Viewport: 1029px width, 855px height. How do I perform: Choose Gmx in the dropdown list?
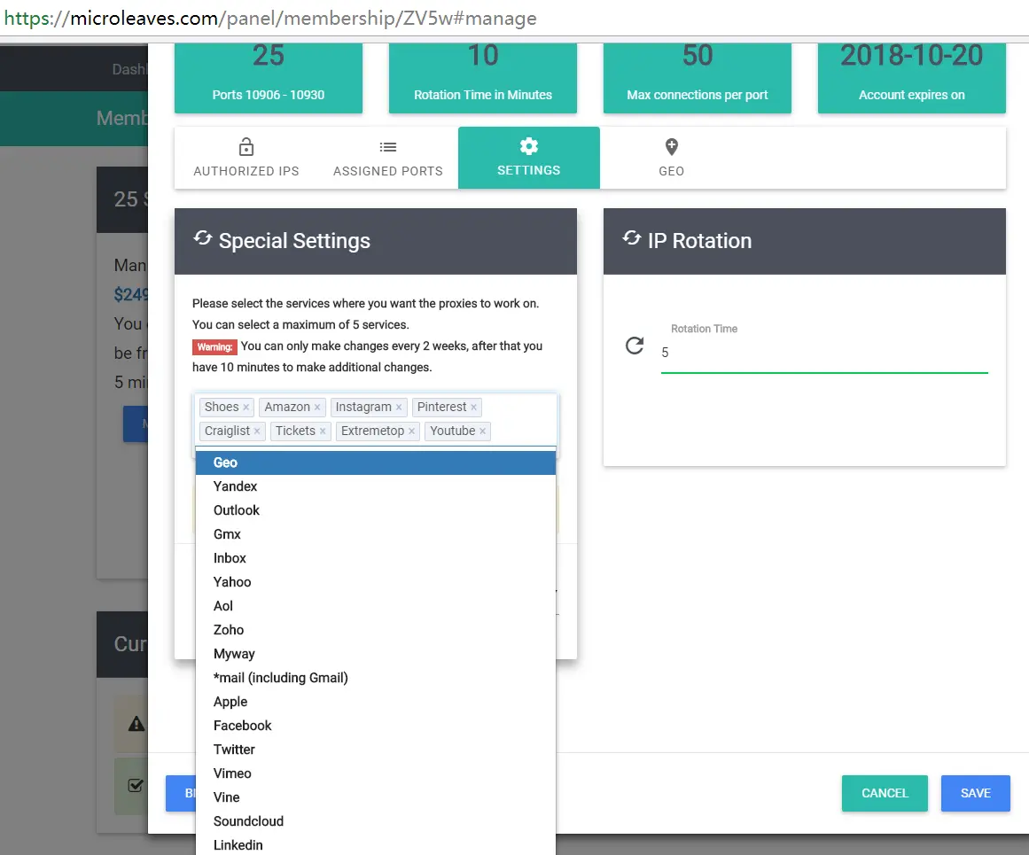coord(376,534)
